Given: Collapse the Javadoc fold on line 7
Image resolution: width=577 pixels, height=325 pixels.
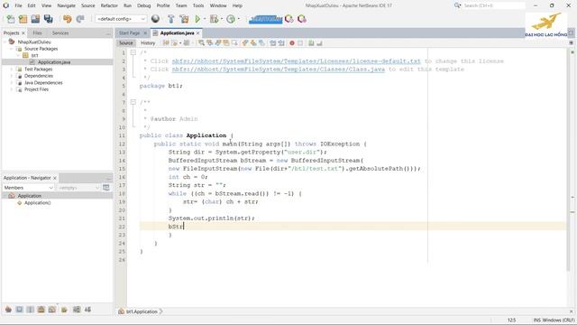Looking at the screenshot, I should [x=133, y=102].
